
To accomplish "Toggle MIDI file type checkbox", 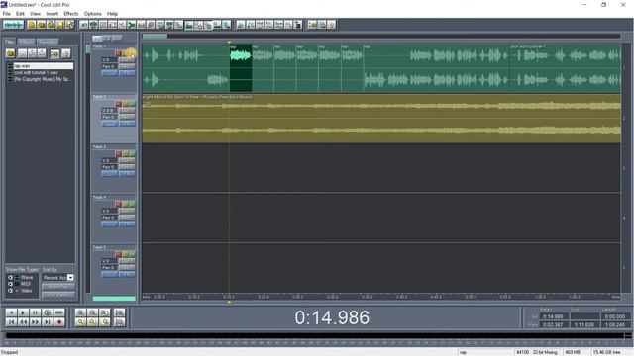I will point(10,284).
